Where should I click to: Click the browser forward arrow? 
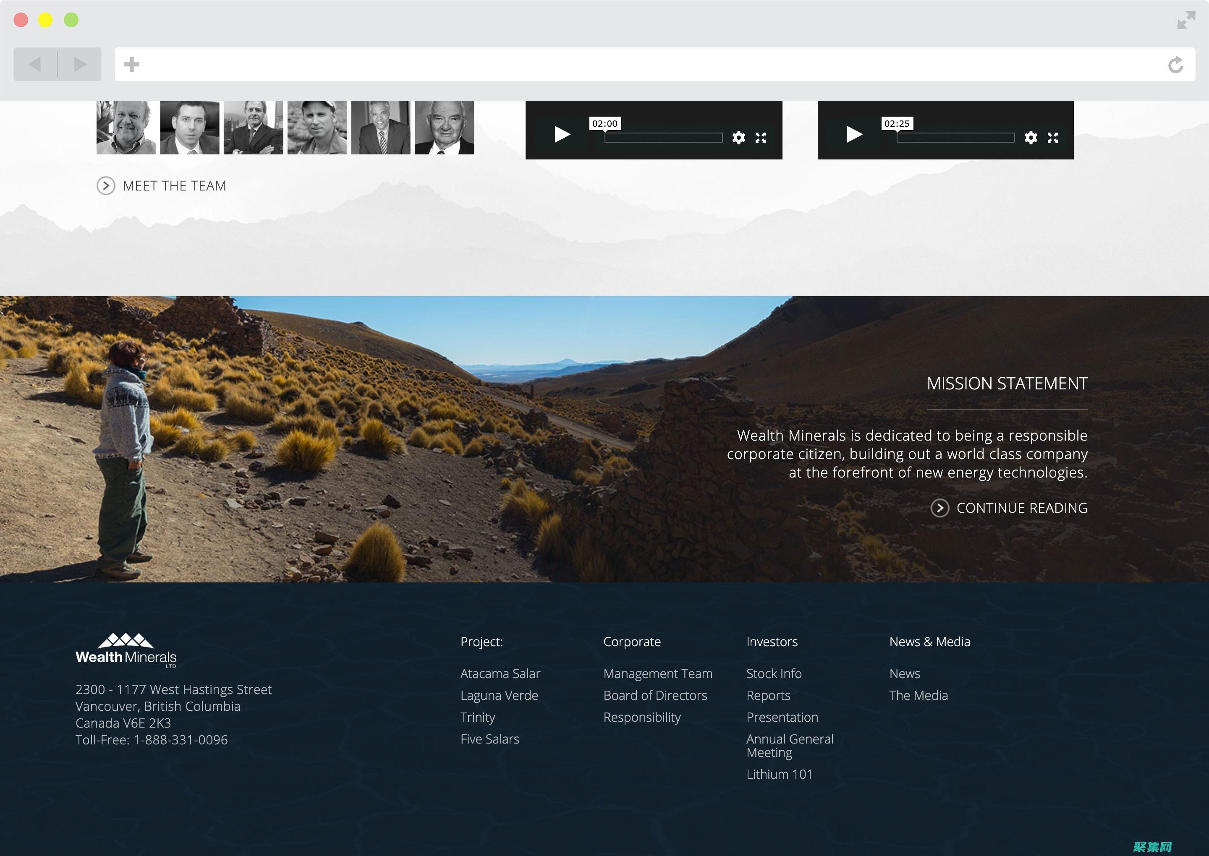click(80, 64)
